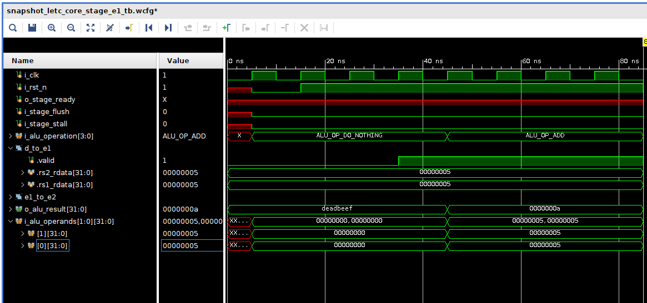This screenshot has width=647, height=303.
Task: Click the zoom to cursor icon
Action: (x=110, y=28)
